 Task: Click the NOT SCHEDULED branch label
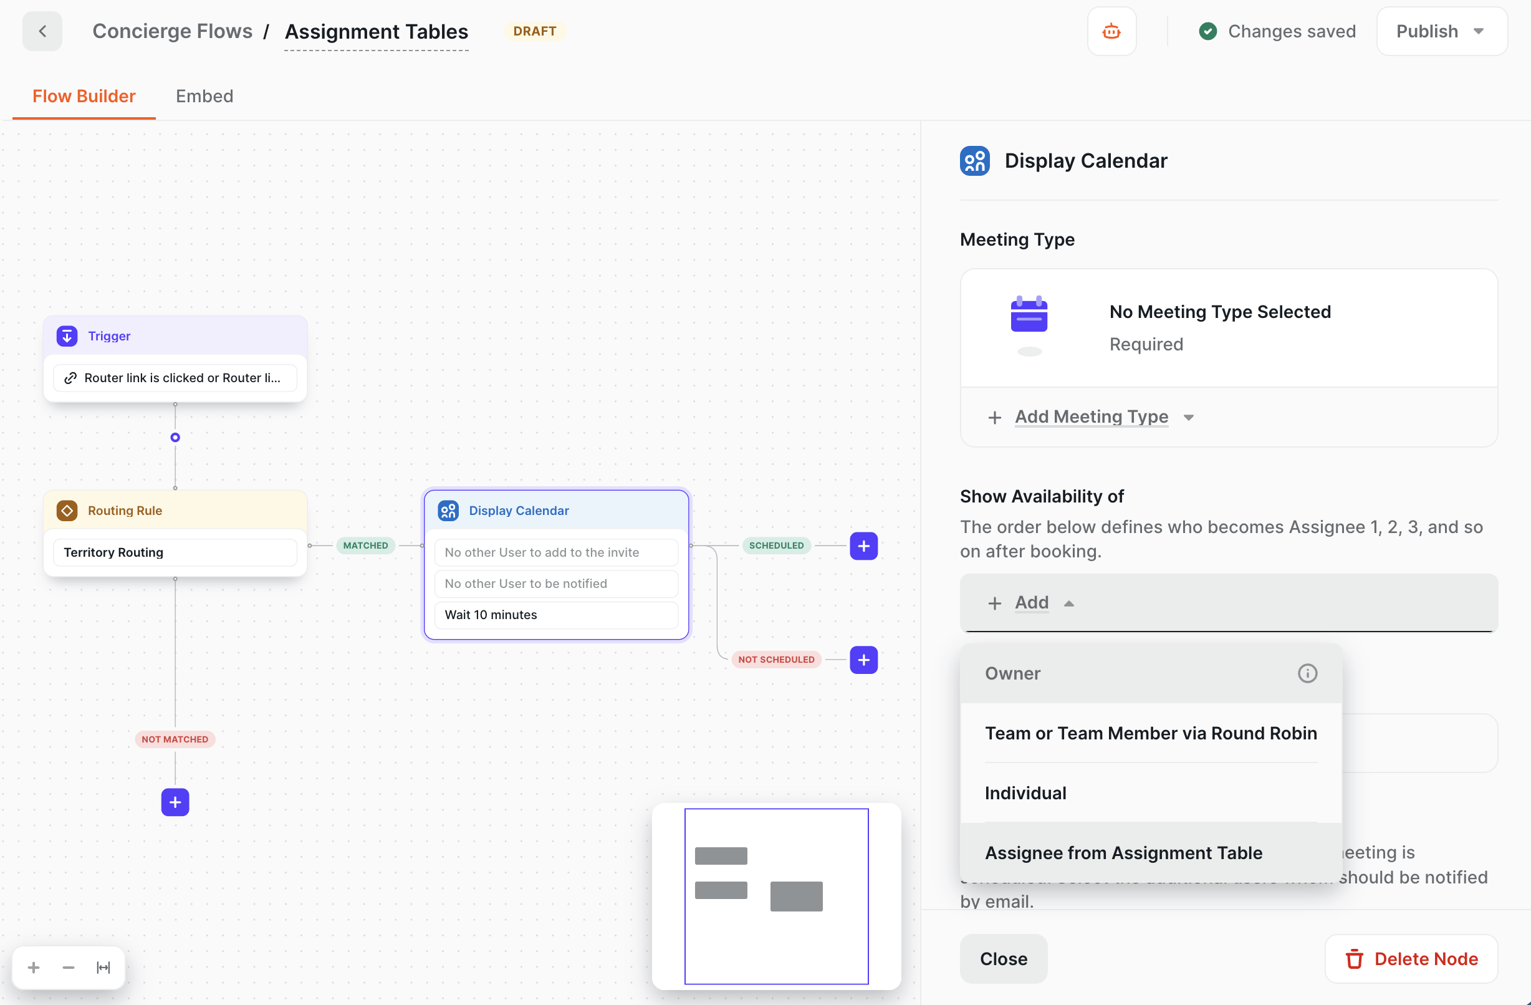pos(776,660)
